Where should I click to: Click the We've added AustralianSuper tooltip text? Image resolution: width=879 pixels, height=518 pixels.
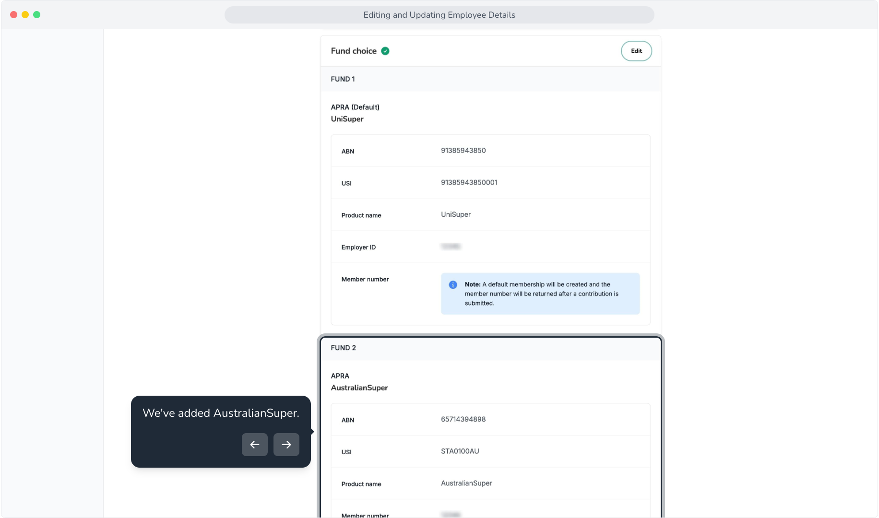[221, 413]
